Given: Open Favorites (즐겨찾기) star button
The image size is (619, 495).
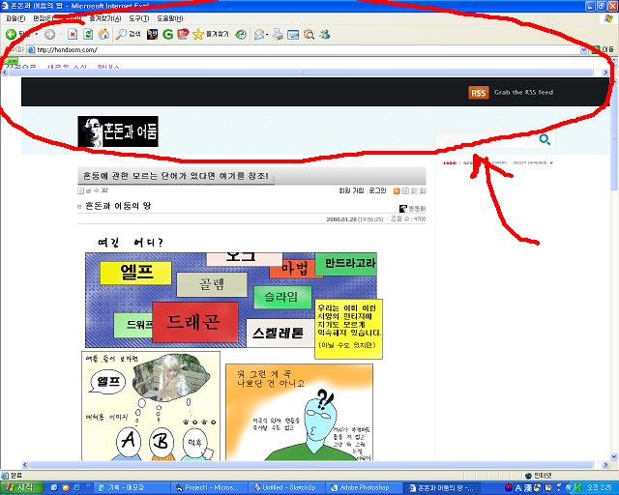Looking at the screenshot, I should [211, 35].
